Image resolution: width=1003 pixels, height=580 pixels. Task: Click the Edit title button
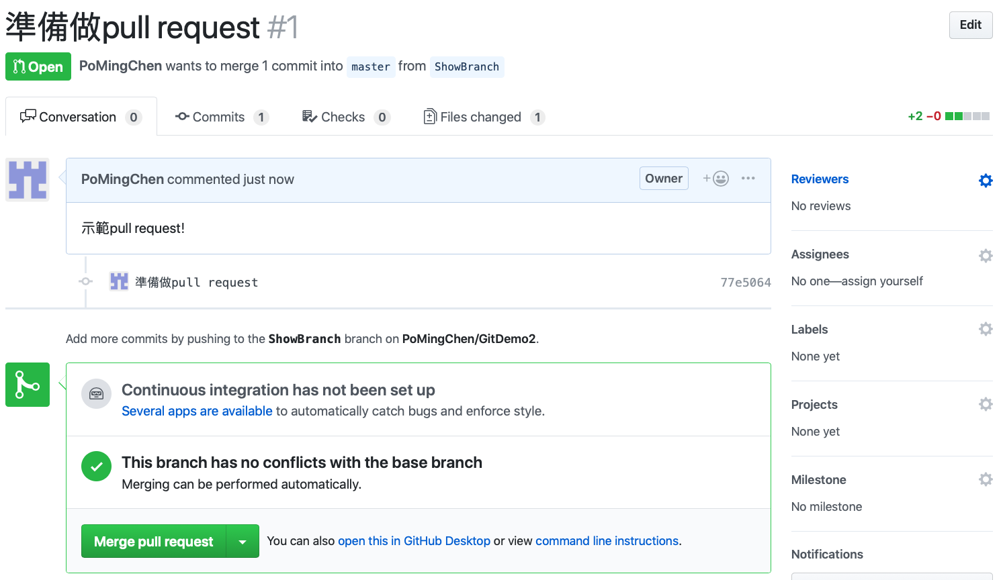970,25
